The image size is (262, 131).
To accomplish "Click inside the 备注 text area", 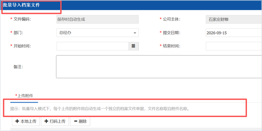I will 159,67.
